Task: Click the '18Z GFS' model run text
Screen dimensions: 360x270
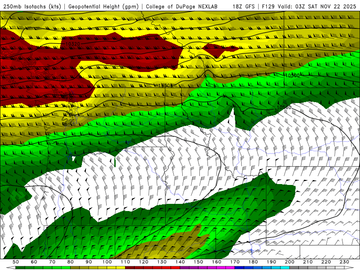Action: pyautogui.click(x=243, y=6)
